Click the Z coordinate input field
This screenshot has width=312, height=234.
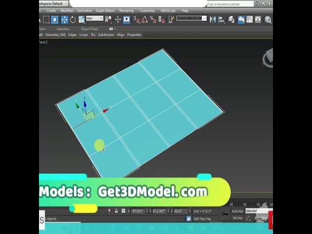(181, 211)
